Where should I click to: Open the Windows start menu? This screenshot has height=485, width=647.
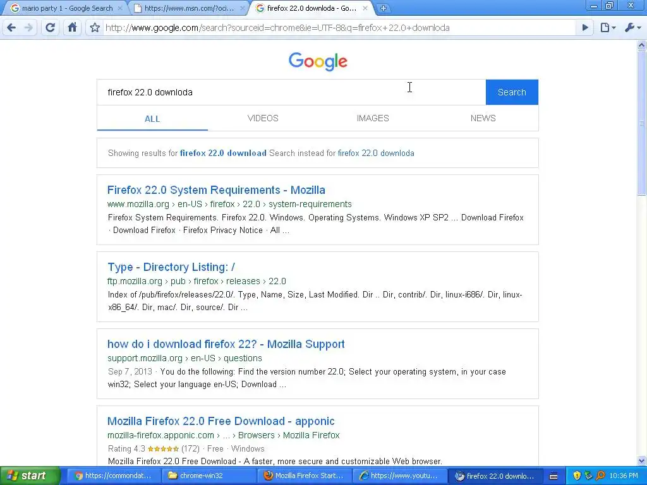(x=30, y=476)
